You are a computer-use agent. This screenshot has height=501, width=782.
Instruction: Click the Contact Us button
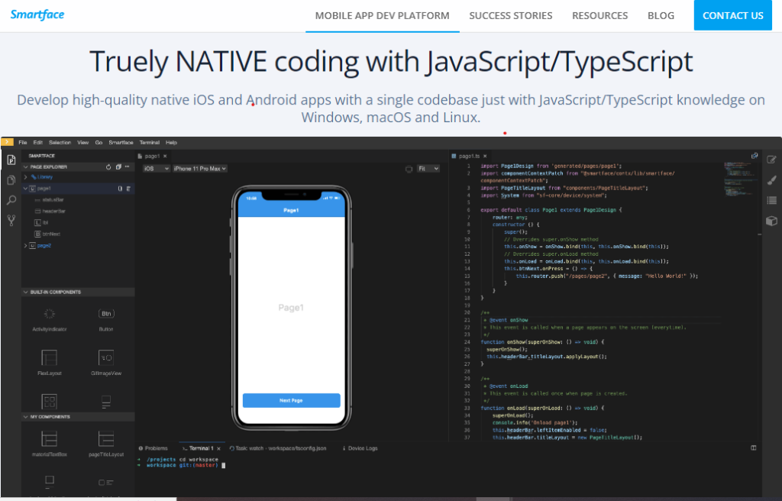click(x=732, y=15)
